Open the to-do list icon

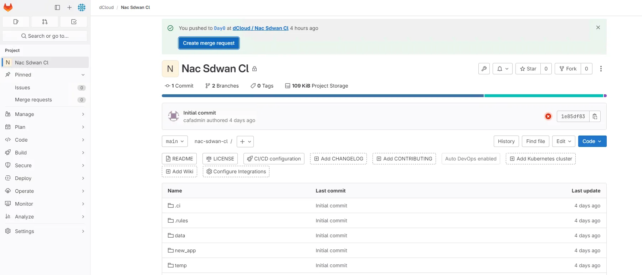(x=74, y=22)
